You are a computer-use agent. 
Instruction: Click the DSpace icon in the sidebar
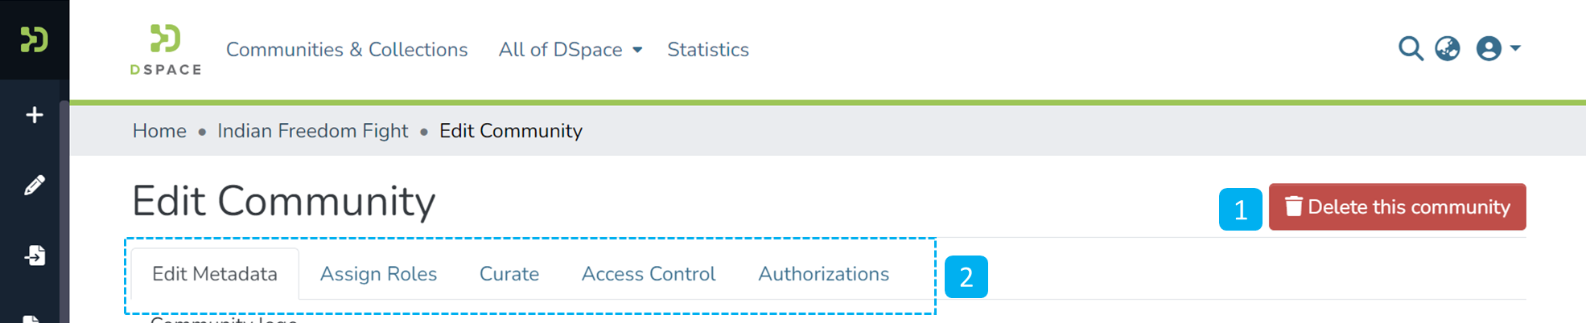(34, 39)
